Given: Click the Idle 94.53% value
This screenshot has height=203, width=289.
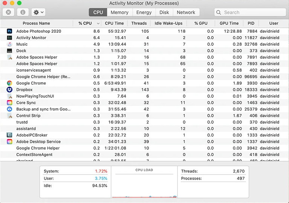Looking at the screenshot, I should tap(100, 186).
